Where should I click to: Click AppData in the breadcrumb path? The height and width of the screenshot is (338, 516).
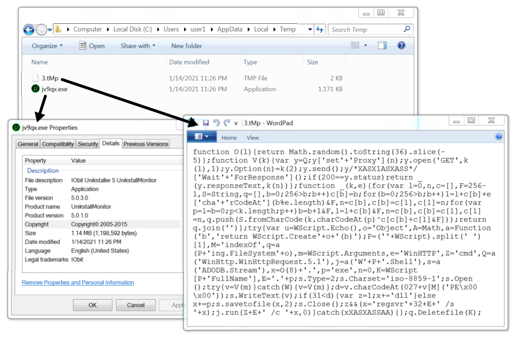pos(230,29)
